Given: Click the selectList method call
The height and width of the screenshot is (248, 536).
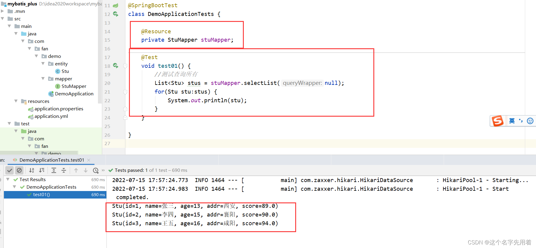Looking at the screenshot, I should tap(260, 83).
